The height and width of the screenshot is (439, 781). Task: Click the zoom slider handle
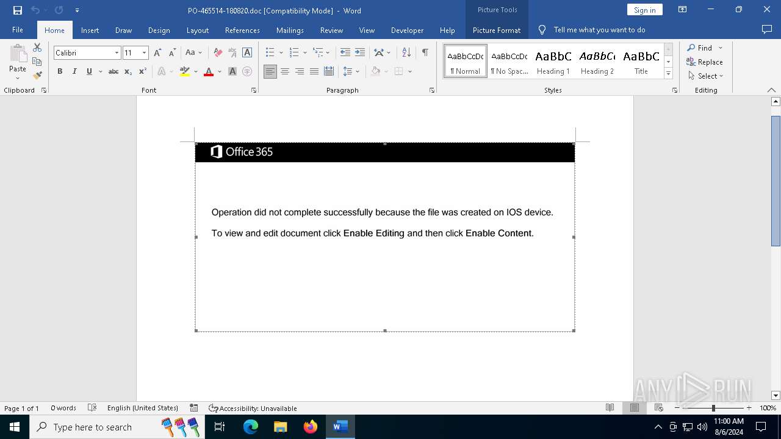(x=713, y=408)
